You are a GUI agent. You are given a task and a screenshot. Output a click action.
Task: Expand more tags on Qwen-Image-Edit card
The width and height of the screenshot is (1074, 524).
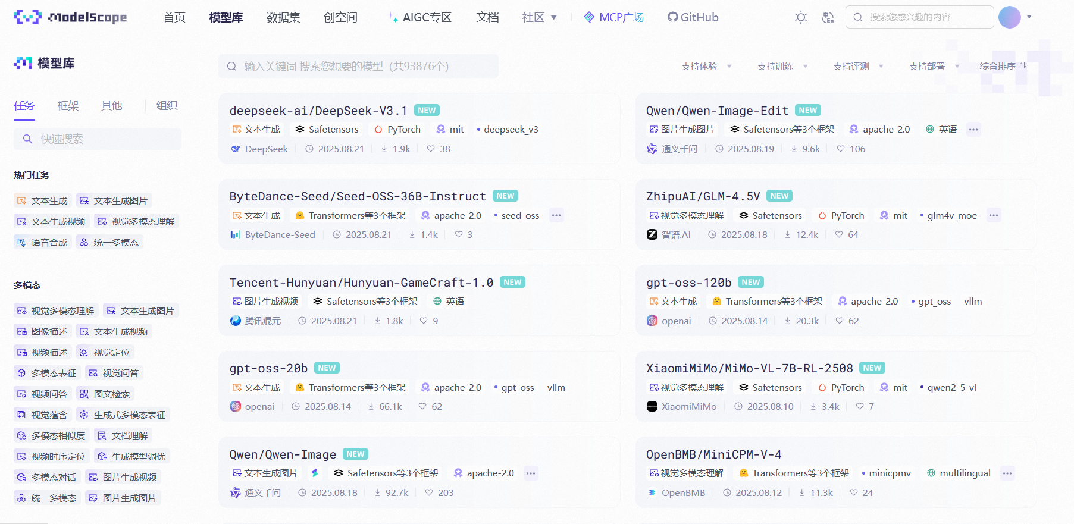coord(973,129)
